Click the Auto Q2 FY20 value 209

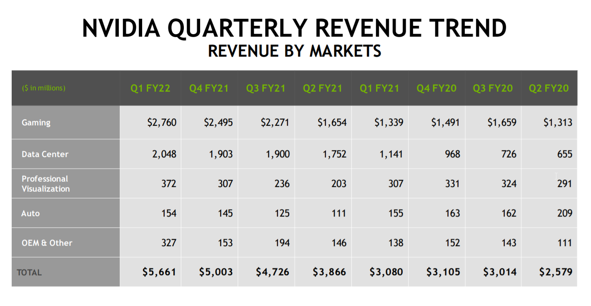point(564,213)
